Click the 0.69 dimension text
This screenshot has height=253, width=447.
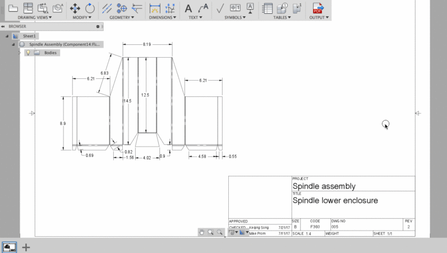[90, 156]
